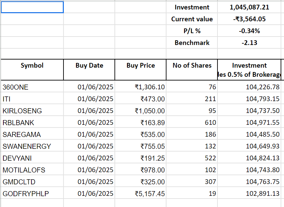Select buy price ₹535.00

click(140, 134)
